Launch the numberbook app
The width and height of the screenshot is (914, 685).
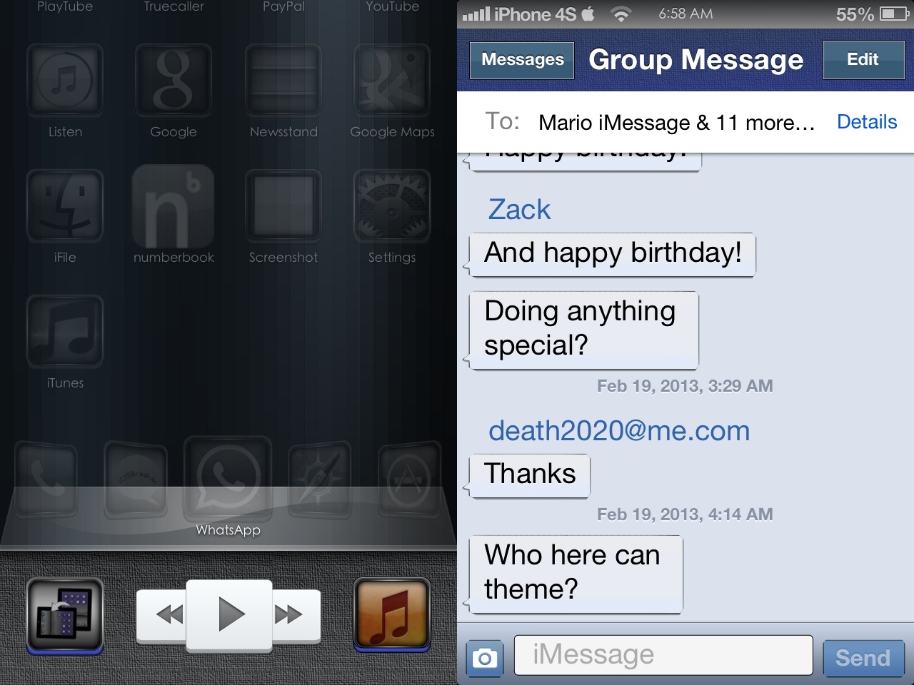pos(174,206)
